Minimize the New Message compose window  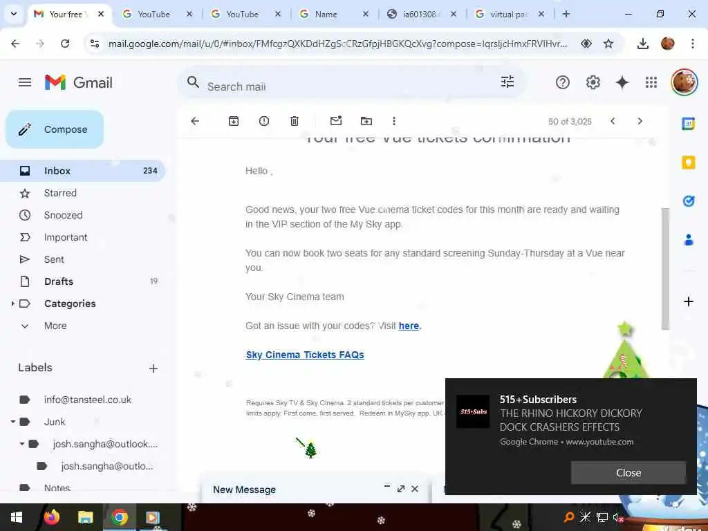387,487
